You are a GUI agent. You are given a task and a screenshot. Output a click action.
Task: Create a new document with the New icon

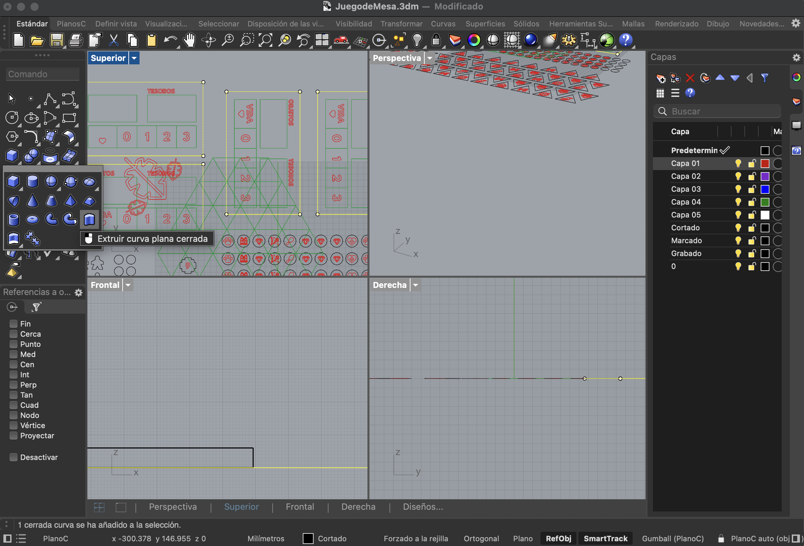pos(18,40)
